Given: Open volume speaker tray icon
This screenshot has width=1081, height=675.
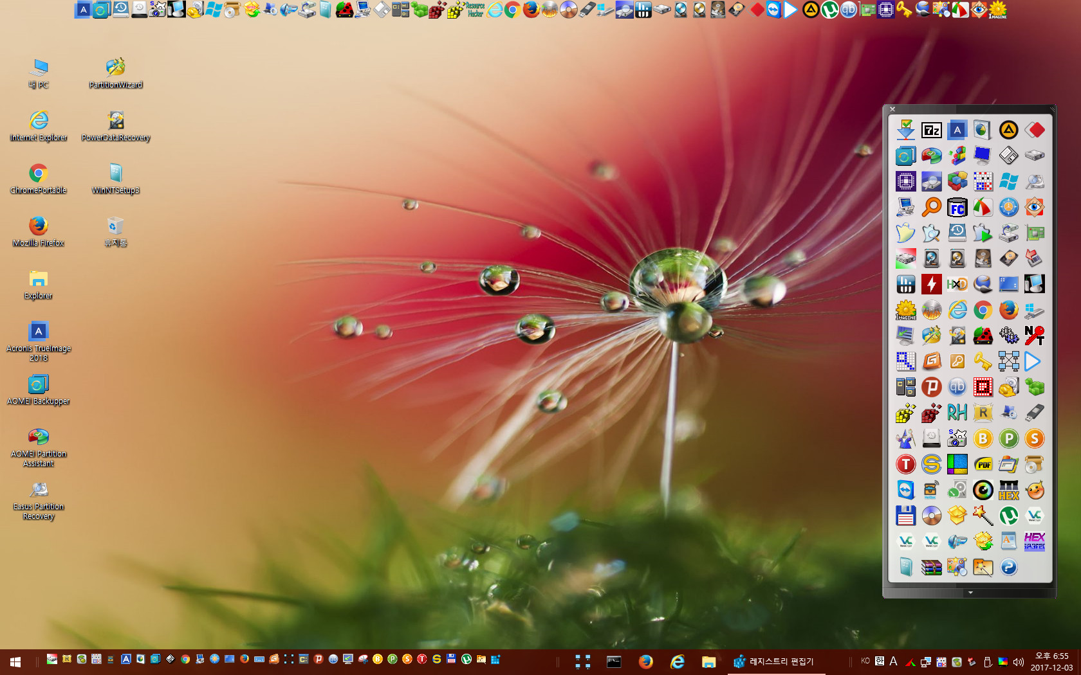Looking at the screenshot, I should pyautogui.click(x=1018, y=661).
